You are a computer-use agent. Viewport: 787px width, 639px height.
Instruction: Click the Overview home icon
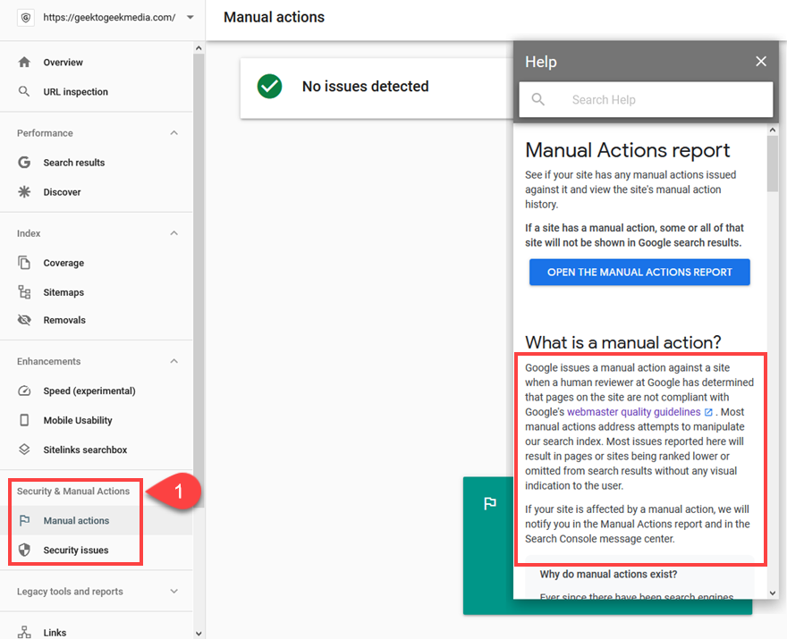click(x=24, y=63)
